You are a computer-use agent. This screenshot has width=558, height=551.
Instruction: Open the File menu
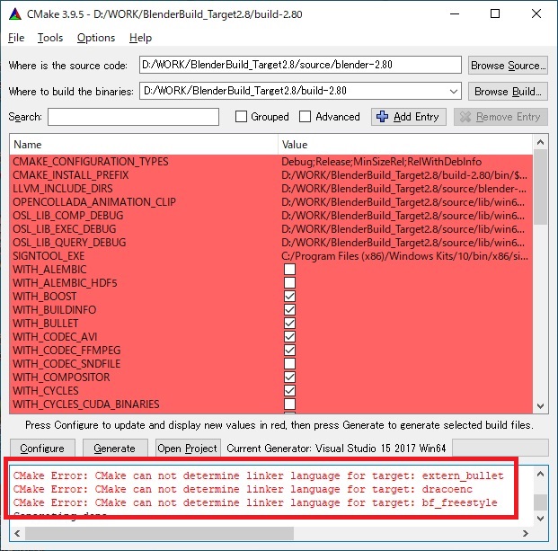click(x=16, y=38)
